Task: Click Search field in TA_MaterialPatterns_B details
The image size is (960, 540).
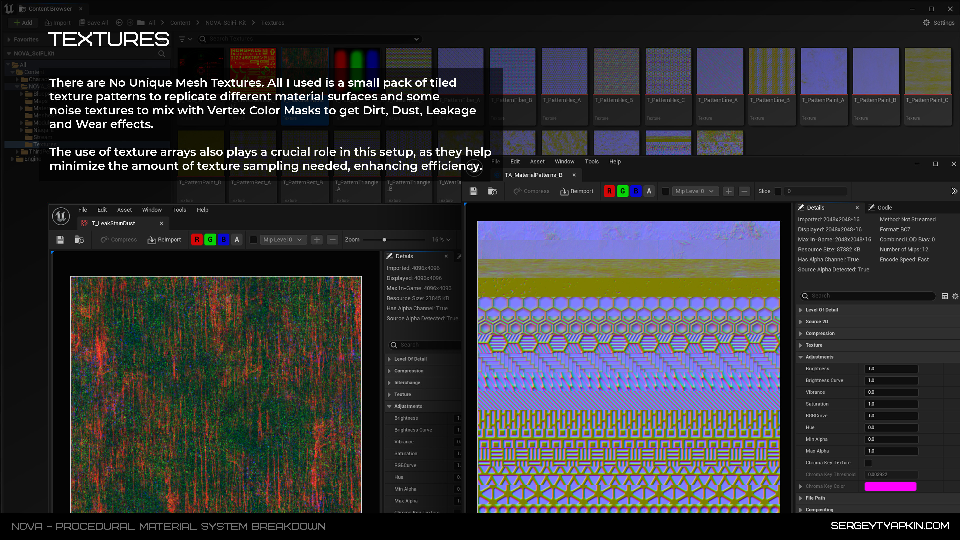Action: point(868,296)
